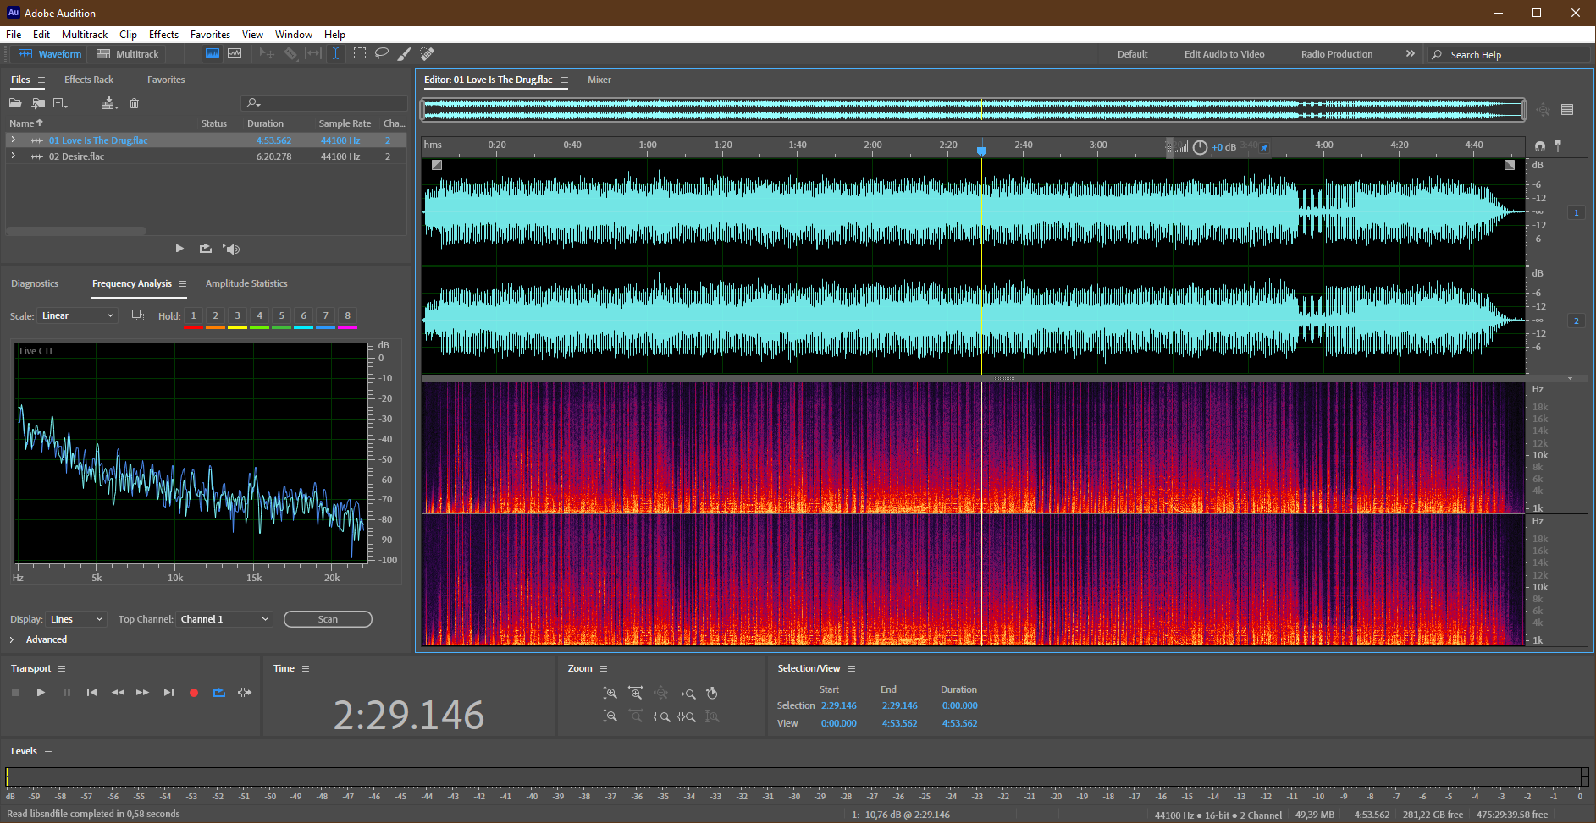
Task: Adjust the HUD amplitude knob
Action: [x=1200, y=147]
